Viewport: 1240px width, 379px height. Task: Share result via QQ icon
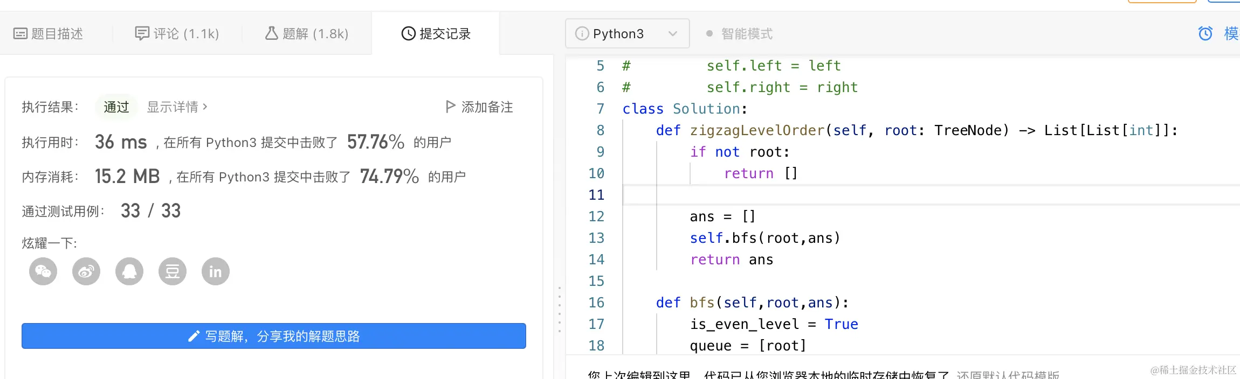point(129,271)
